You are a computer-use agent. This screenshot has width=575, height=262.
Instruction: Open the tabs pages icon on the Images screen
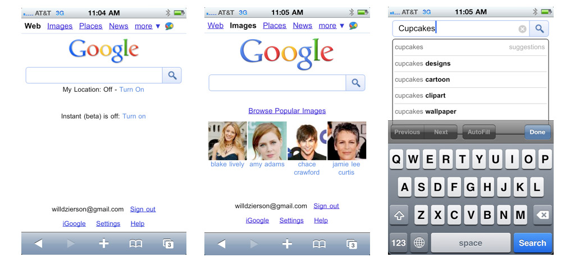click(352, 244)
